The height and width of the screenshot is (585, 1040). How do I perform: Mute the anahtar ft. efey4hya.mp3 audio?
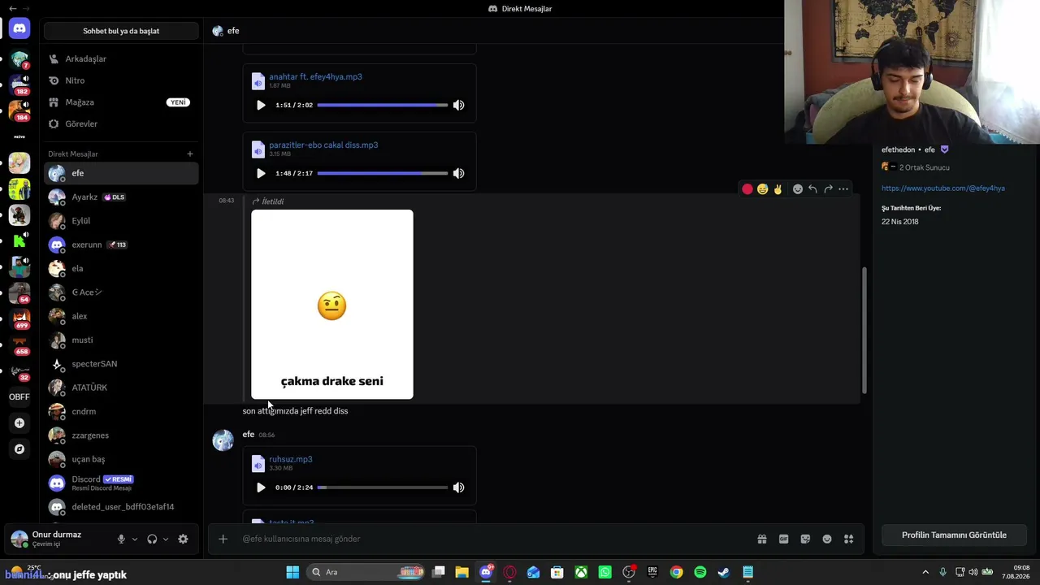point(458,106)
